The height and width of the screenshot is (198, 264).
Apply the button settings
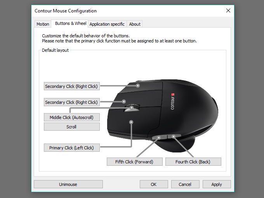[x=217, y=184]
